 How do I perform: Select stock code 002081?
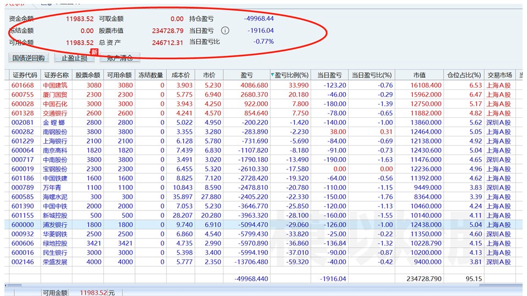click(23, 122)
